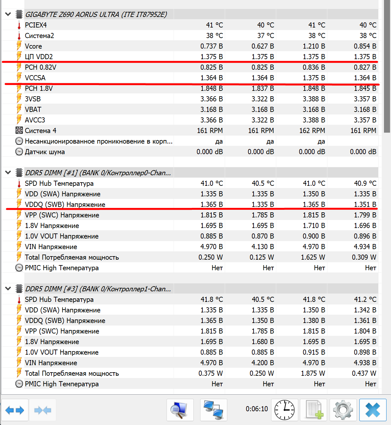Click the SPD Hub average value 41.2 °C
The width and height of the screenshot is (391, 425).
click(x=365, y=299)
